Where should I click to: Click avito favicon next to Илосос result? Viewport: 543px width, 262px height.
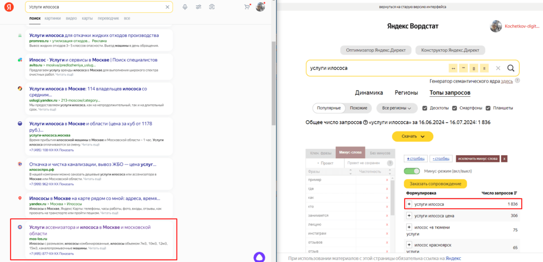pos(20,60)
